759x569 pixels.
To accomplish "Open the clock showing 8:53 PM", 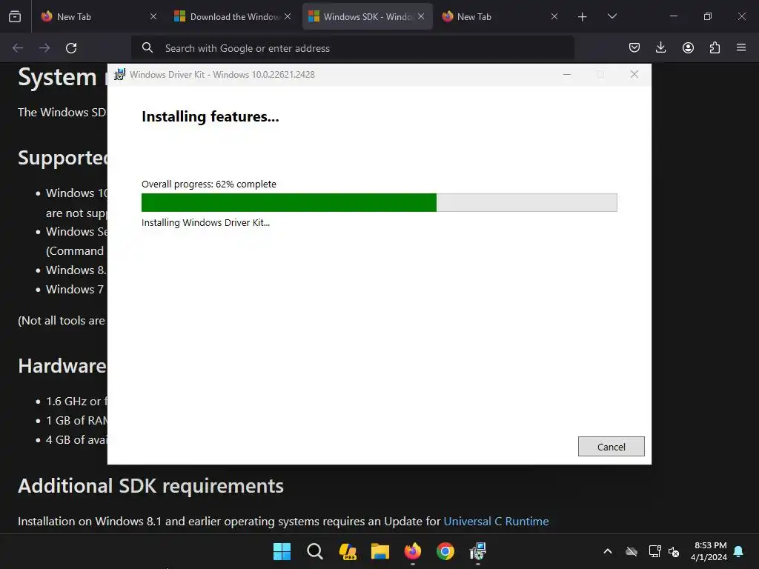I will click(x=709, y=551).
